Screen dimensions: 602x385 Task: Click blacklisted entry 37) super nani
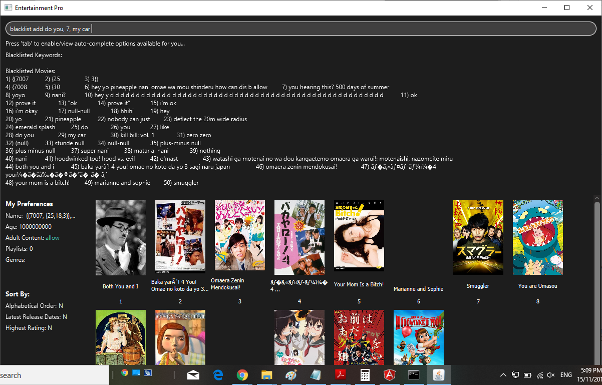90,151
